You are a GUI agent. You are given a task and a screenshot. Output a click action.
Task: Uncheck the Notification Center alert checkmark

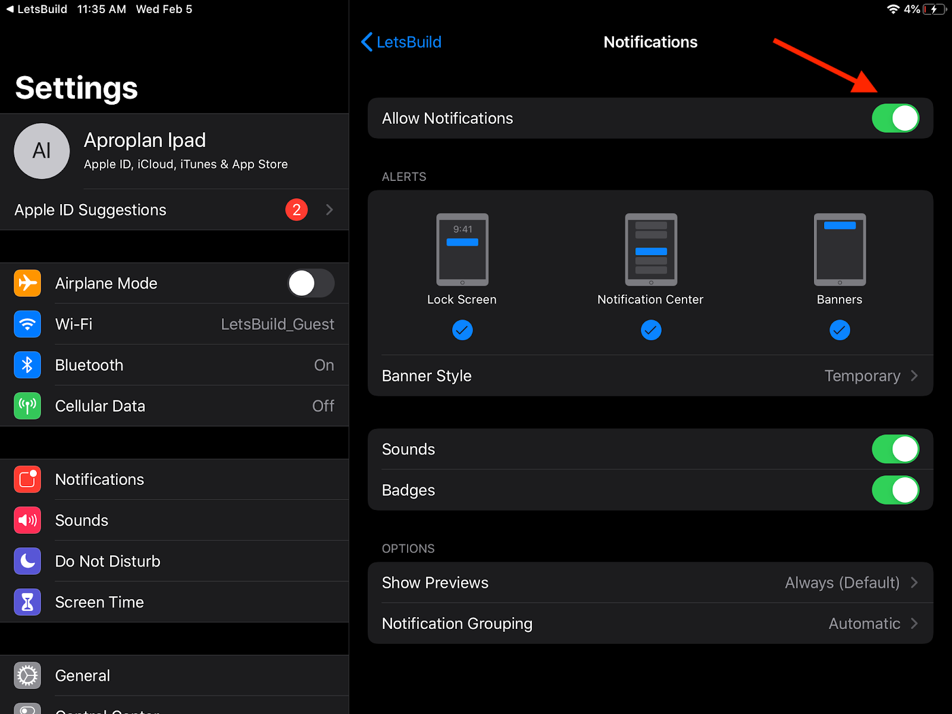651,330
